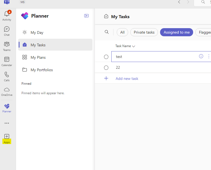Click the plus icon to add a task

tap(106, 78)
